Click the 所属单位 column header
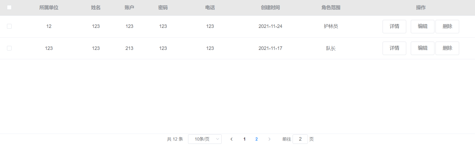Screen dimensions: 475x150 pos(49,8)
